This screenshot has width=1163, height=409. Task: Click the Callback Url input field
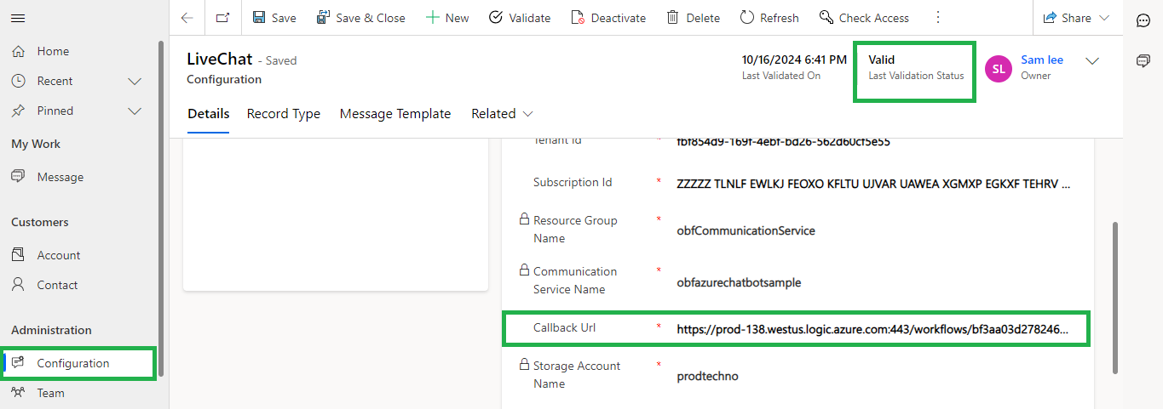point(872,328)
